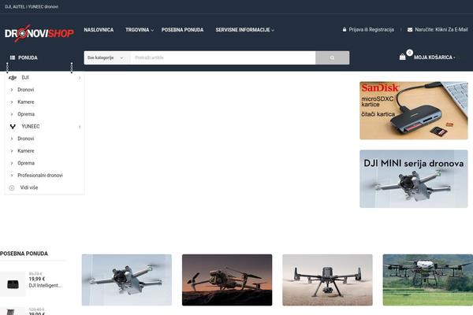
Task: Click the PONUDA list icon
Action: coord(13,57)
